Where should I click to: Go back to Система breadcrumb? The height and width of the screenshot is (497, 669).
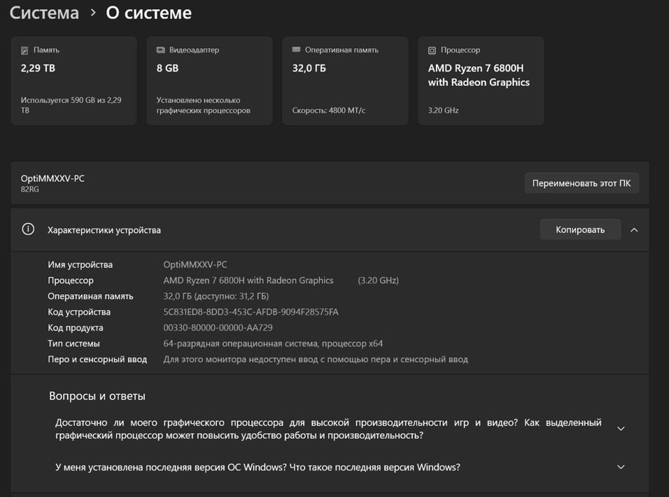(x=44, y=13)
